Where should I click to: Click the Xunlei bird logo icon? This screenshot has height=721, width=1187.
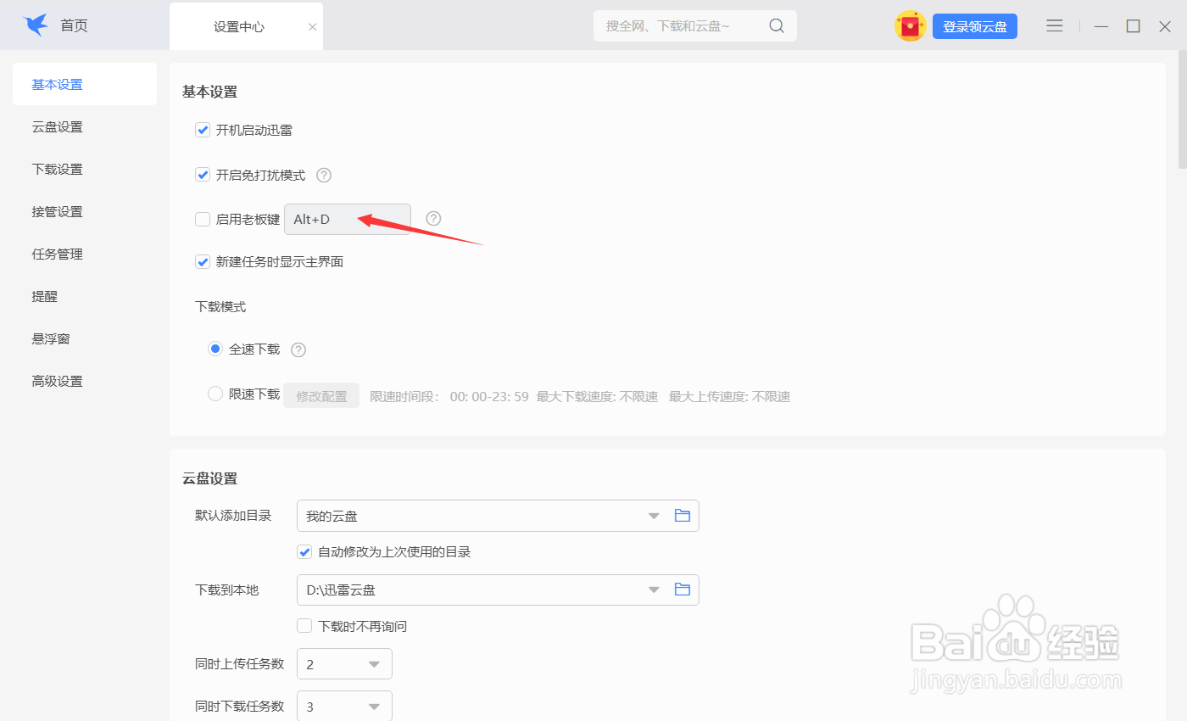(x=36, y=25)
